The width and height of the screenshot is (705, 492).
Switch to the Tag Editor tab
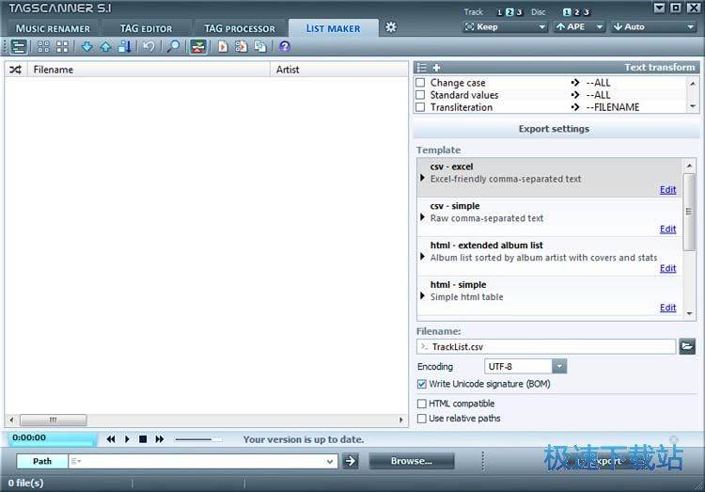(x=146, y=28)
